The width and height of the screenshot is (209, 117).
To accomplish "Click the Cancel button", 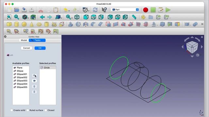I will click(26, 48).
